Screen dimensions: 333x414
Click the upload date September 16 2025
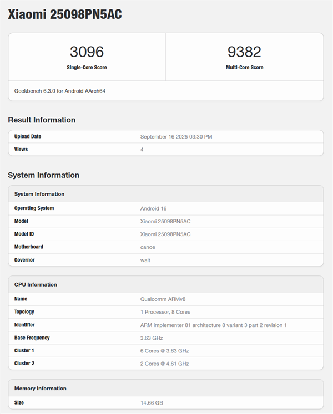coord(176,136)
